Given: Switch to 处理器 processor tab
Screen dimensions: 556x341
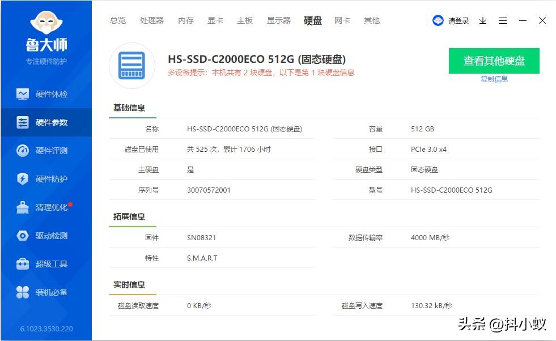Looking at the screenshot, I should (152, 20).
